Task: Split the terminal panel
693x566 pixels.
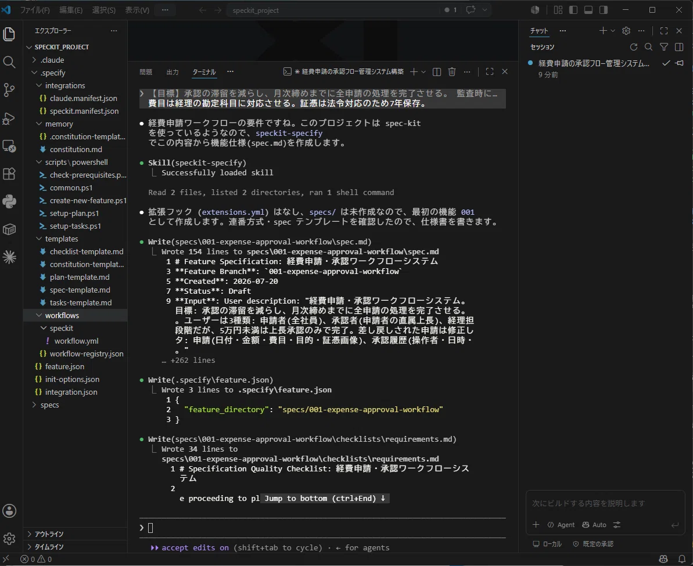Action: tap(437, 71)
